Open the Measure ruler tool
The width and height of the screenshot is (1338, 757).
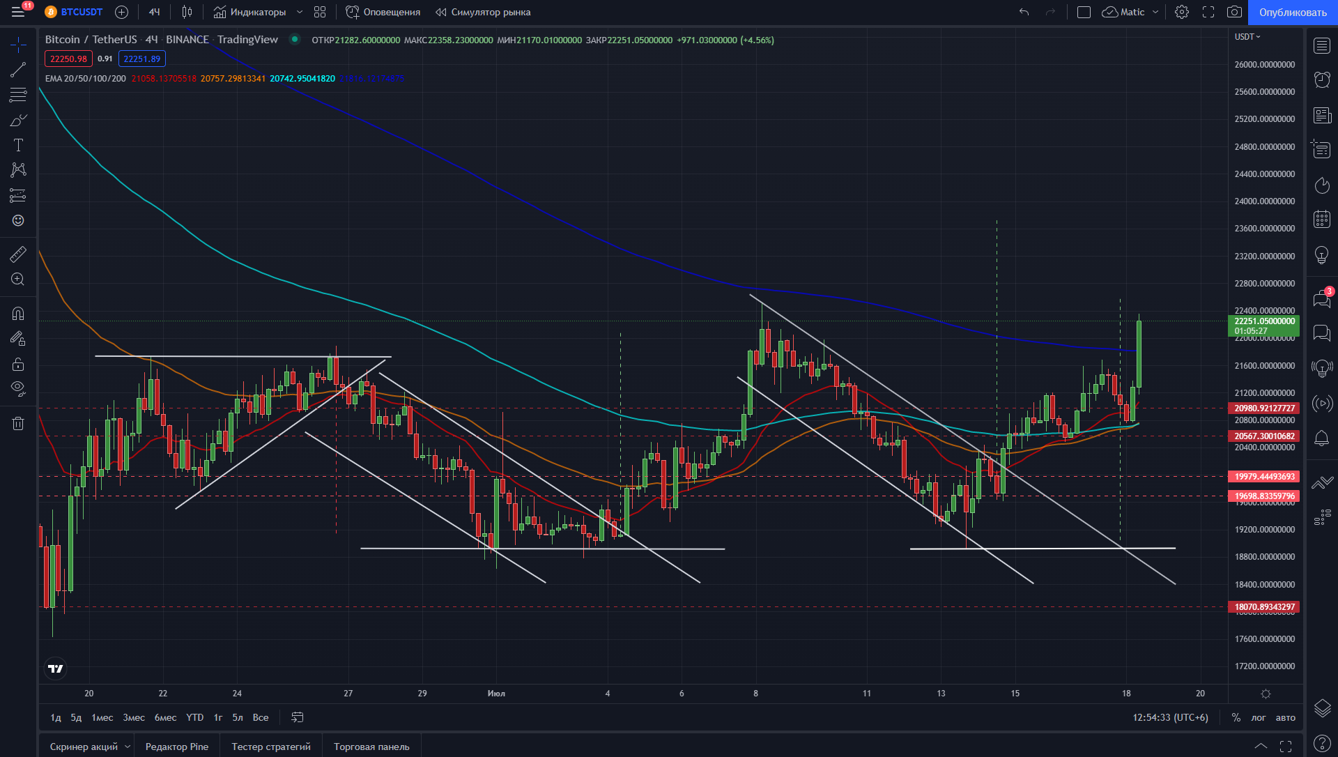(x=18, y=254)
